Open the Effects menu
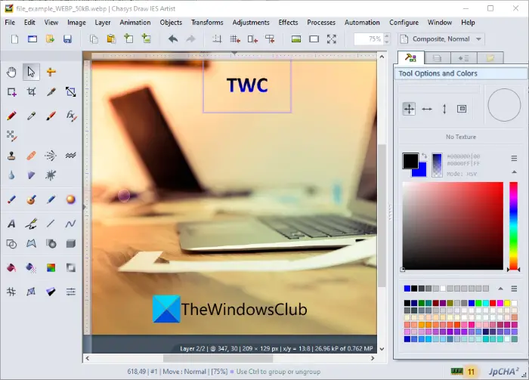The height and width of the screenshot is (380, 529). [x=288, y=22]
